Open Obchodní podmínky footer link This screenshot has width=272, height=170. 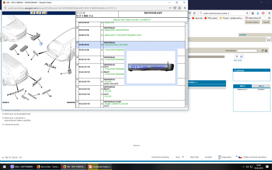tap(160, 157)
